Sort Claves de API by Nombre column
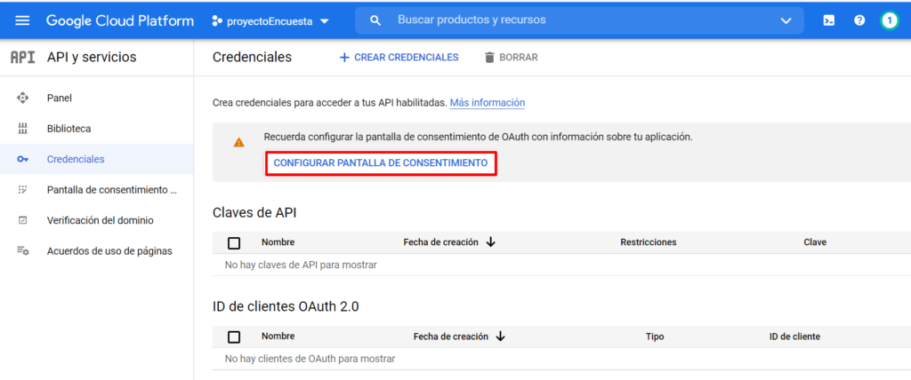Image resolution: width=911 pixels, height=380 pixels. click(278, 241)
